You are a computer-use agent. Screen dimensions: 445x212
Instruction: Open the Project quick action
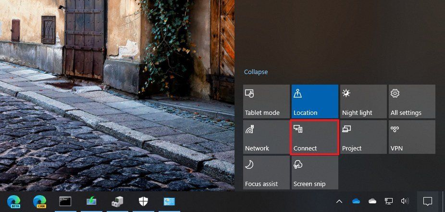[363, 137]
